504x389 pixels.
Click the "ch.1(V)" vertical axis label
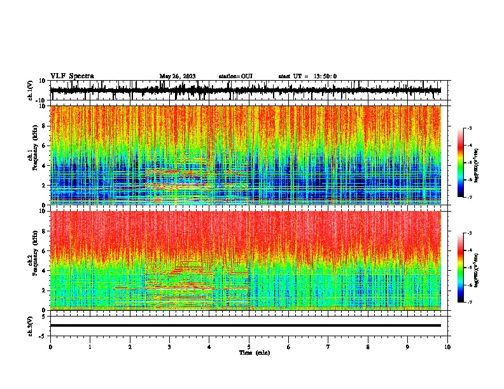pyautogui.click(x=31, y=90)
